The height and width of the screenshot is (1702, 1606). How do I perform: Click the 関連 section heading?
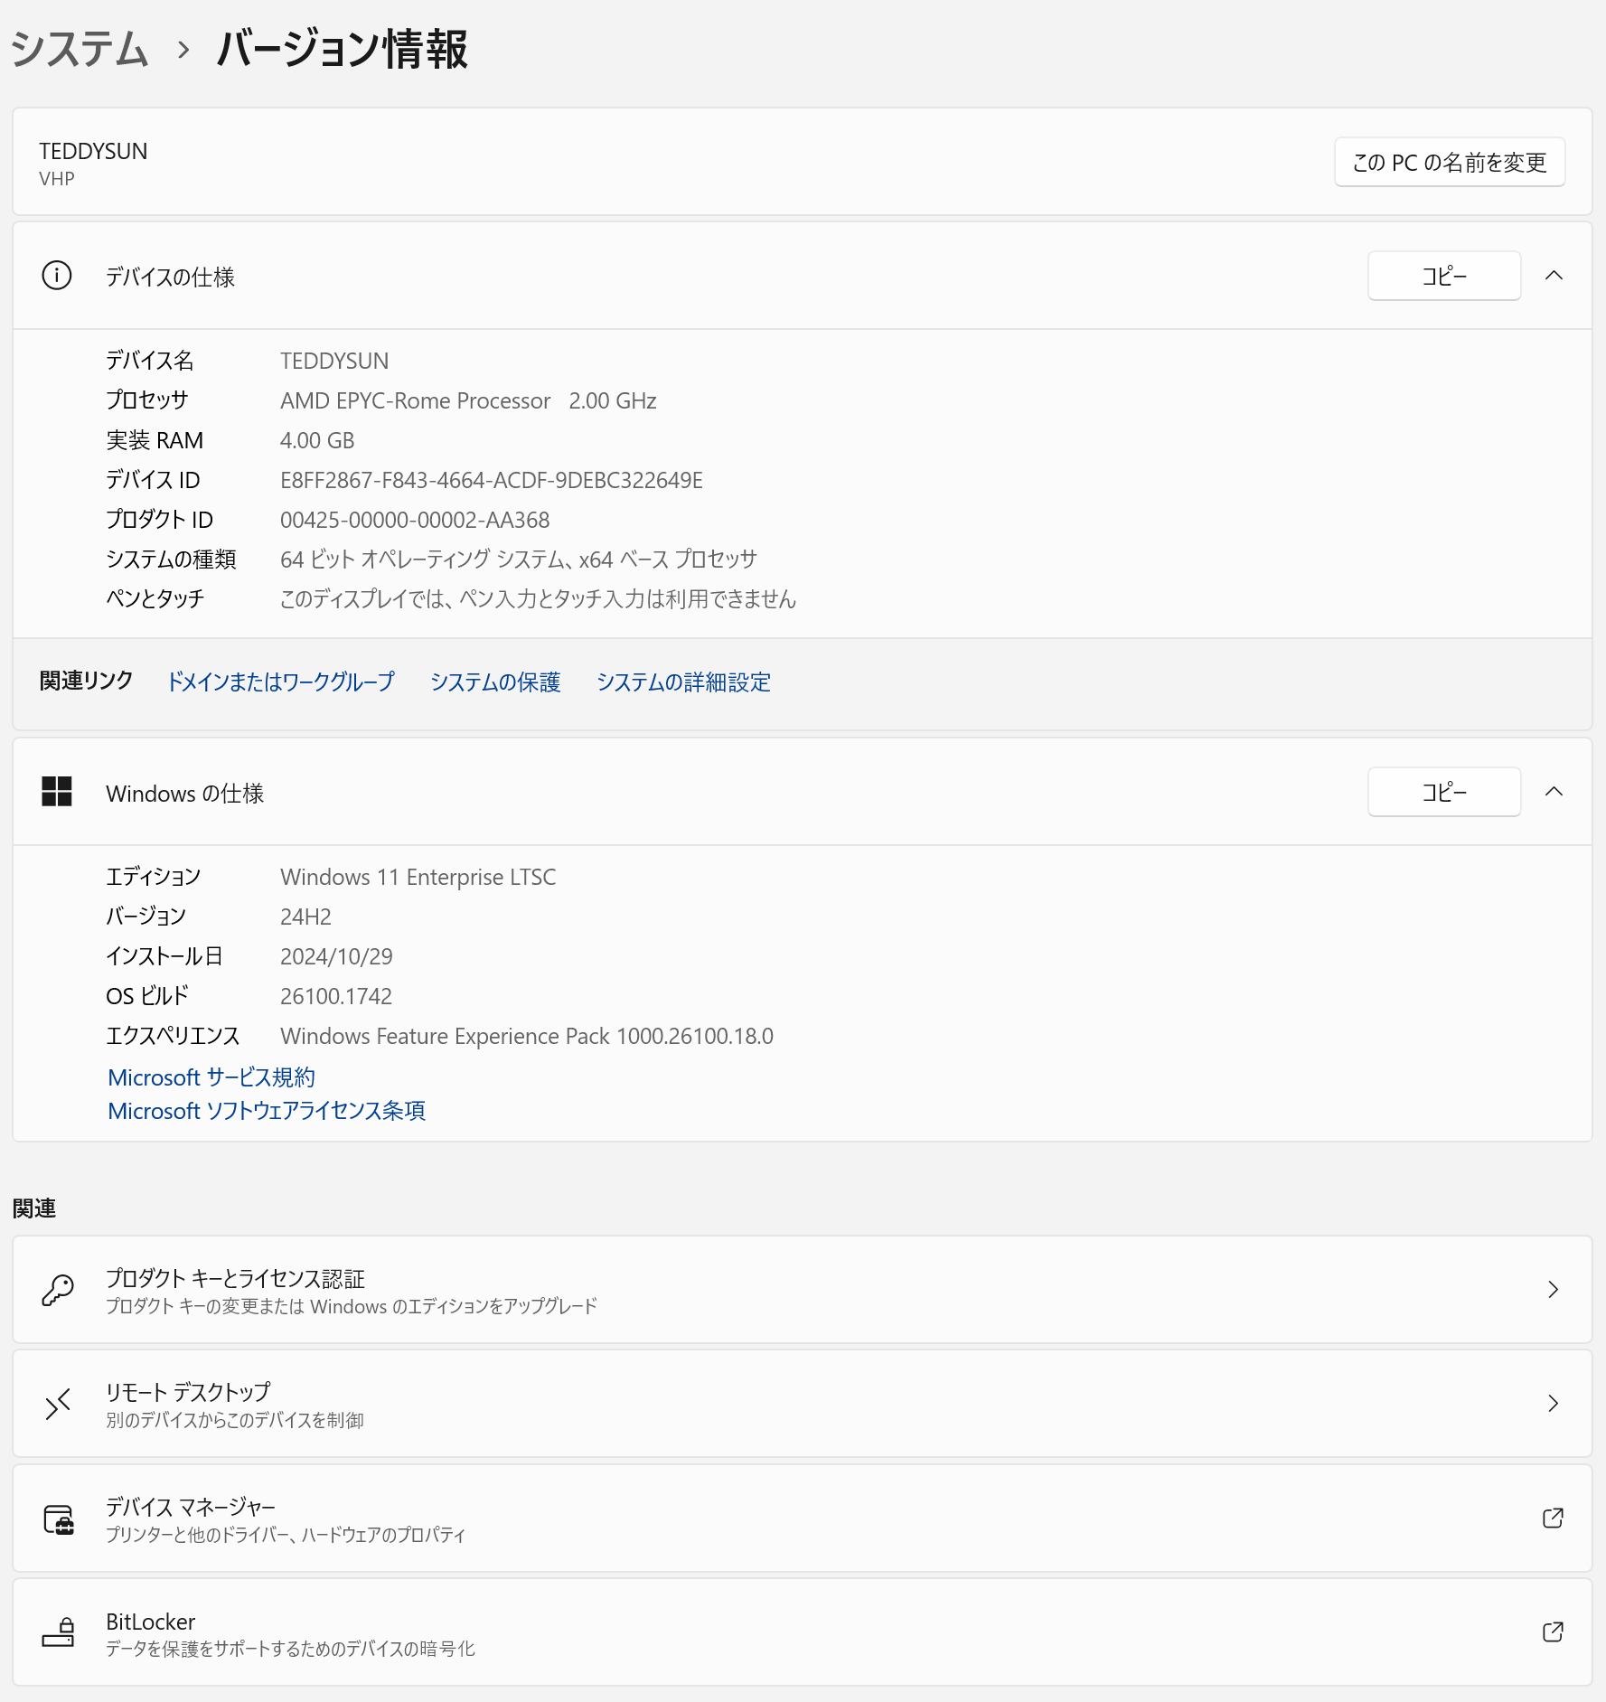34,1208
